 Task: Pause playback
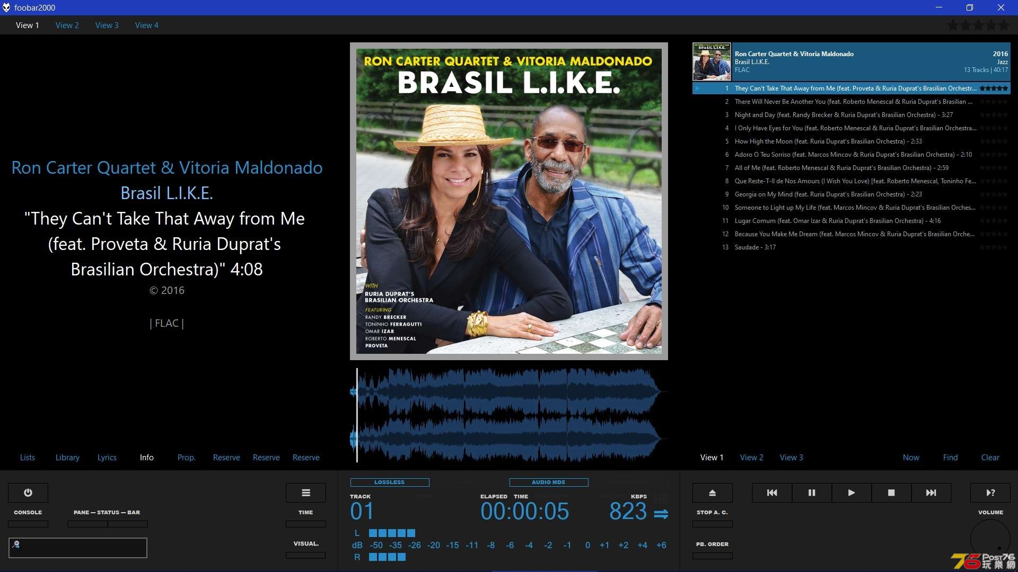[812, 493]
